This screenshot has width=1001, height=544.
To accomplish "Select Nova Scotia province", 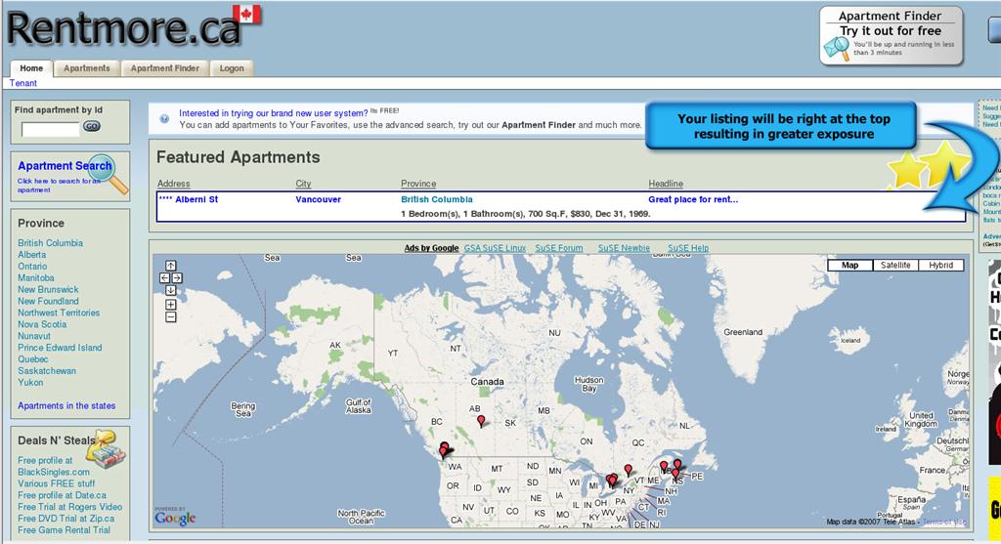I will [42, 324].
